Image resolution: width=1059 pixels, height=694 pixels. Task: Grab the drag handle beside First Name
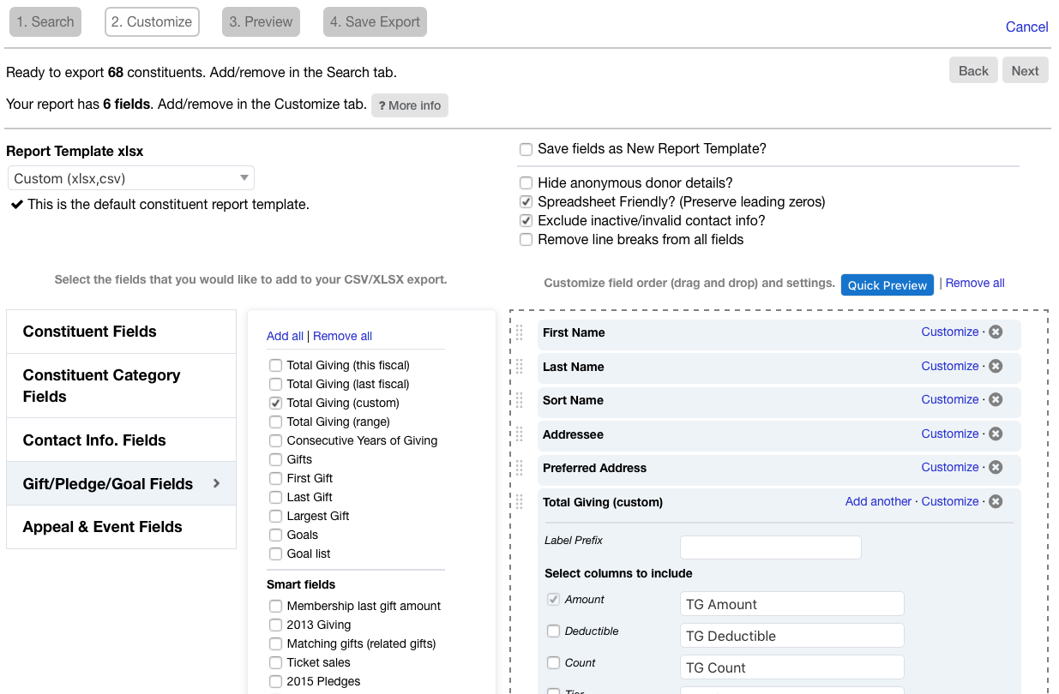coord(519,332)
